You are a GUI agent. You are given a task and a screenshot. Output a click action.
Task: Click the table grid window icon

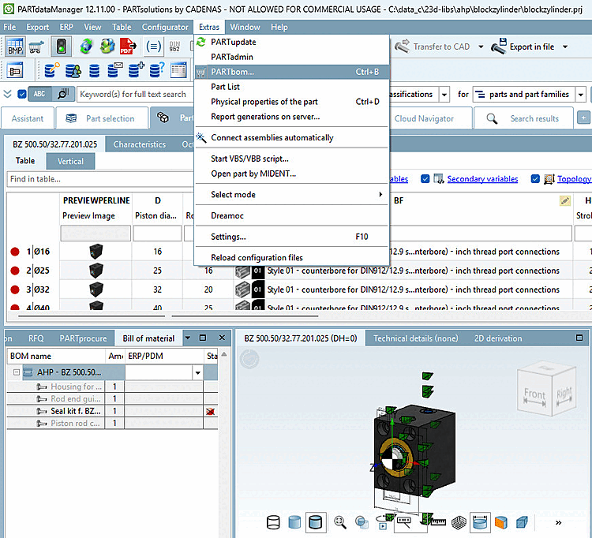[x=178, y=70]
